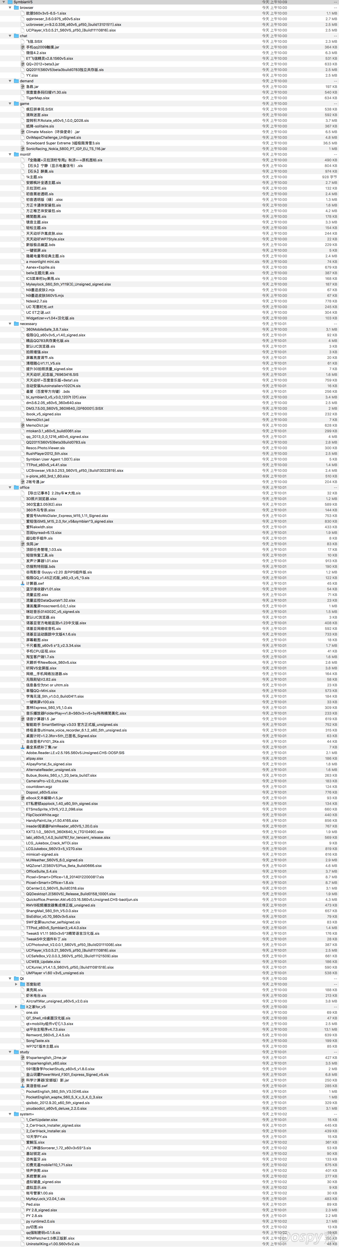Click the jar icon of QQ+2012+beta3.jar
The image size is (339, 1247).
pos(23,64)
